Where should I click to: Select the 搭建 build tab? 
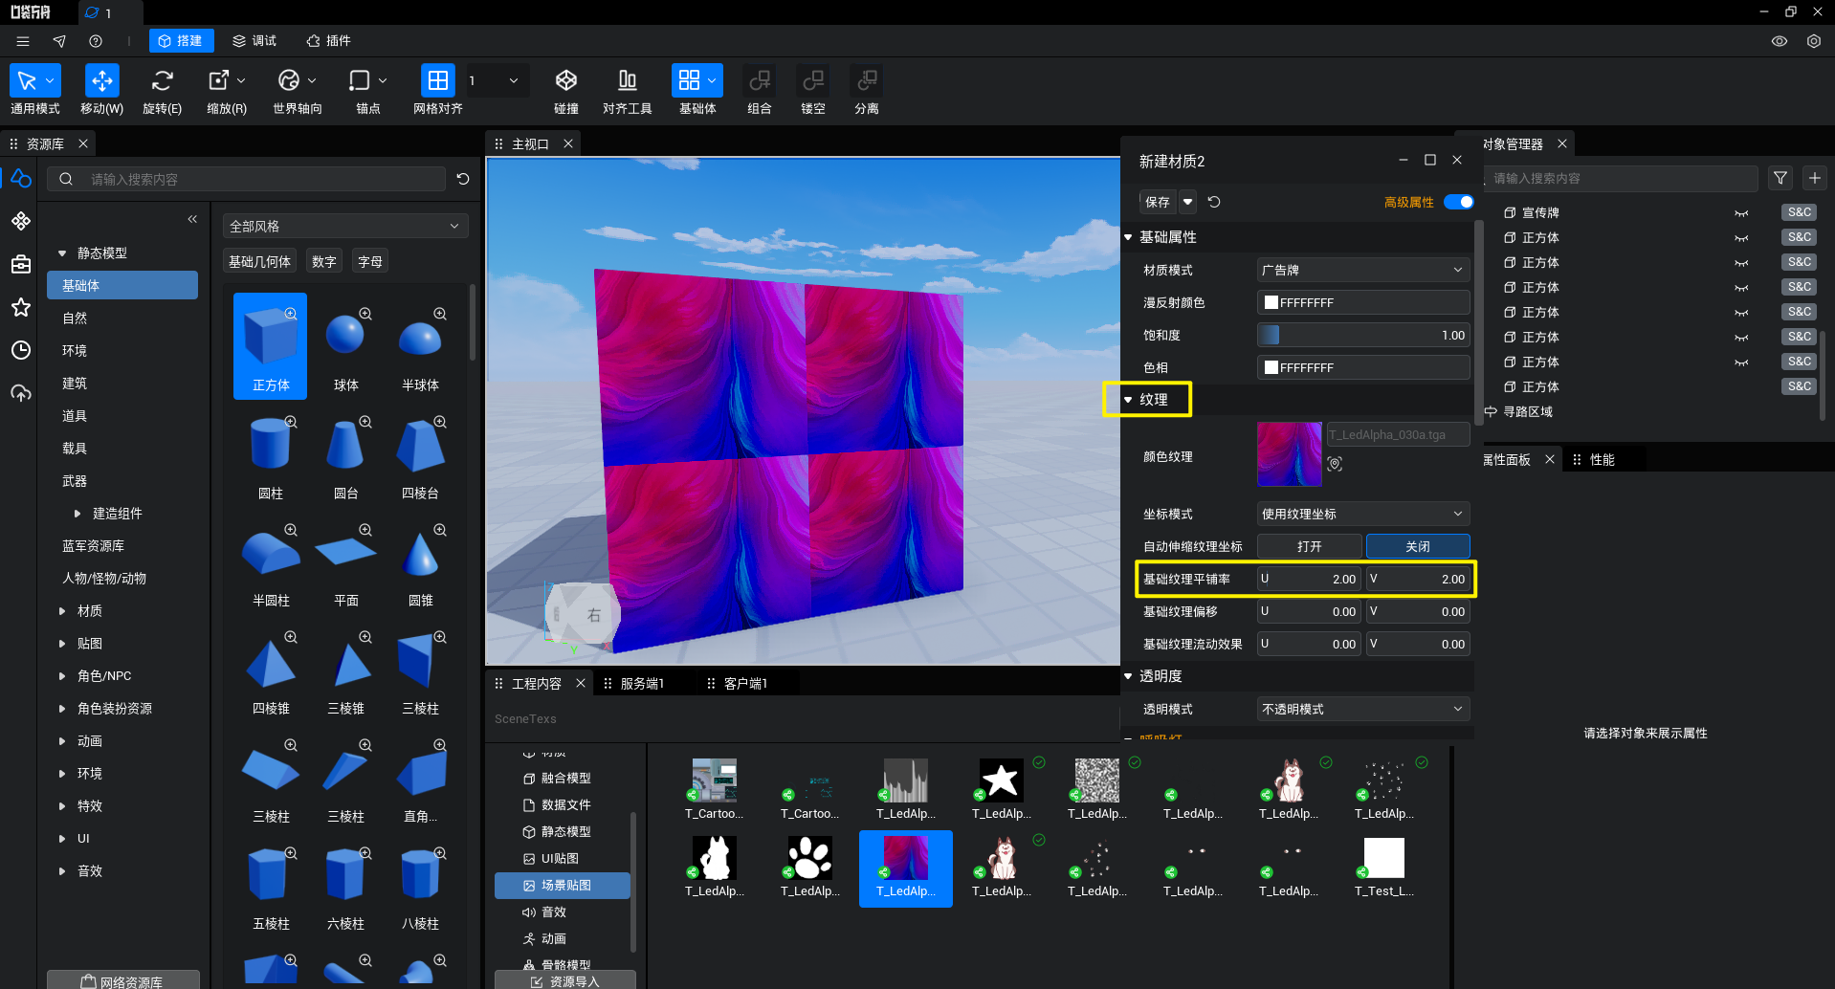pos(181,41)
